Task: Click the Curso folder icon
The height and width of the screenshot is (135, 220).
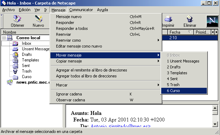Action: 15,77
